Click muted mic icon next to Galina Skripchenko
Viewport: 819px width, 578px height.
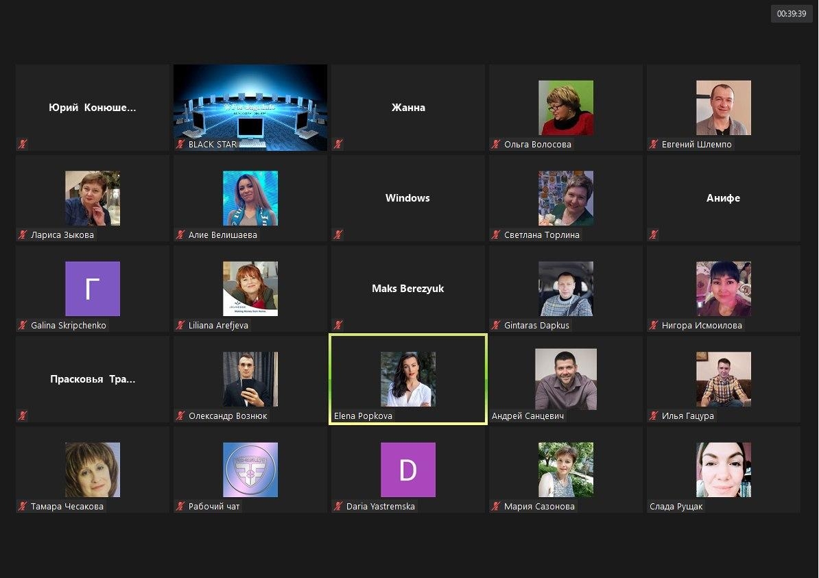pyautogui.click(x=23, y=326)
